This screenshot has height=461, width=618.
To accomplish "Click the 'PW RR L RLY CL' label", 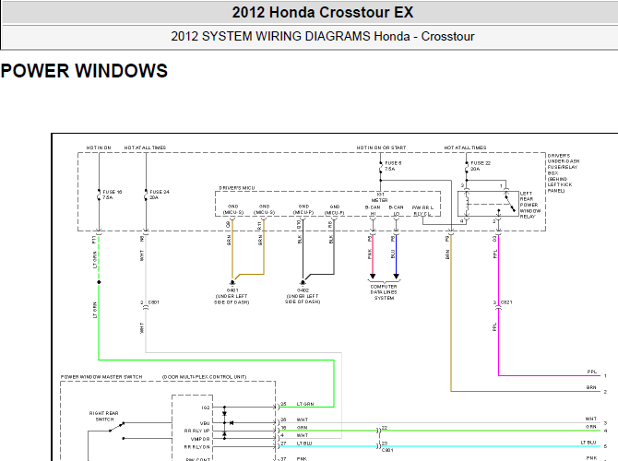I will tap(422, 210).
